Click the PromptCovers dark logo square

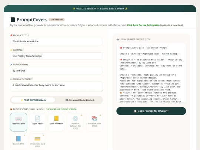pos(13,20)
